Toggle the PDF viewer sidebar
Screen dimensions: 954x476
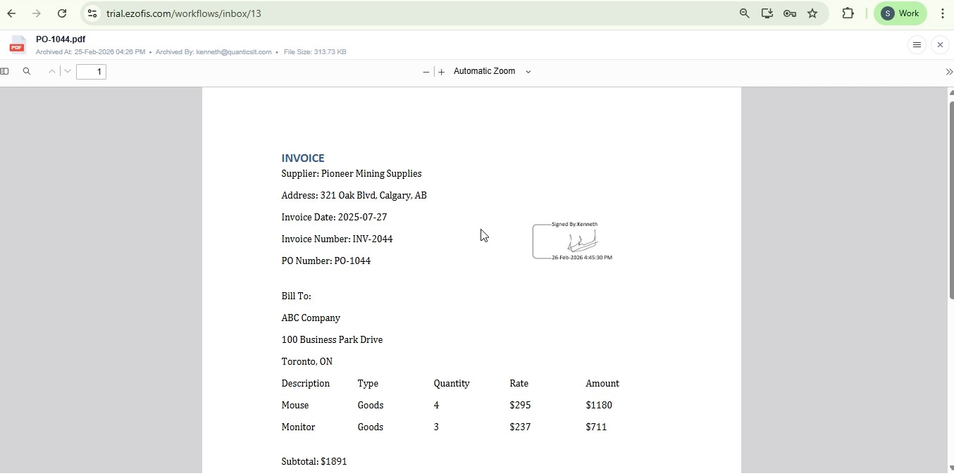click(5, 72)
